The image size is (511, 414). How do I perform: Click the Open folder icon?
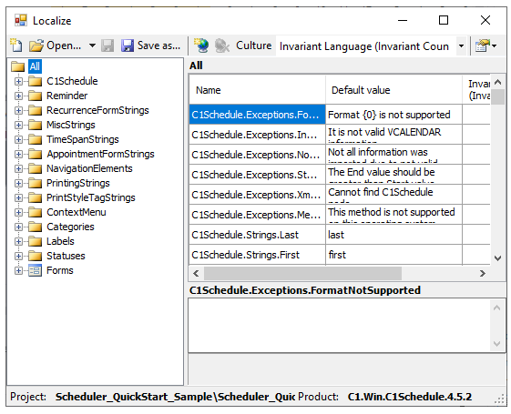(36, 45)
